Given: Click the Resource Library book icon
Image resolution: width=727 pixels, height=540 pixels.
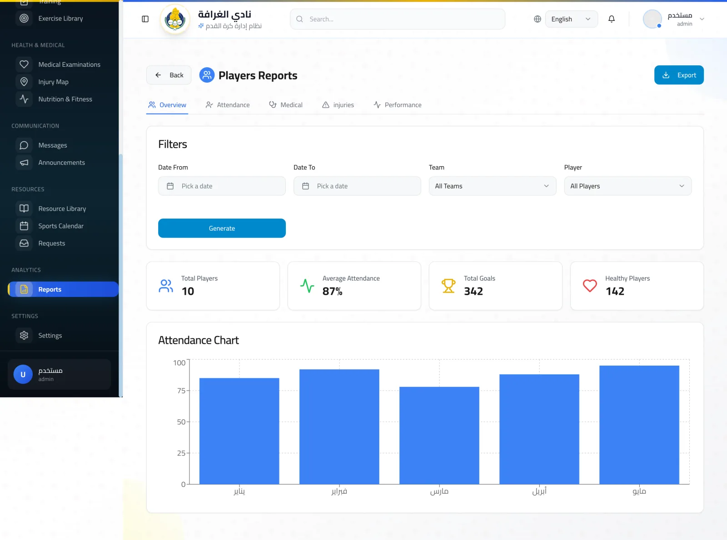Looking at the screenshot, I should [24, 208].
